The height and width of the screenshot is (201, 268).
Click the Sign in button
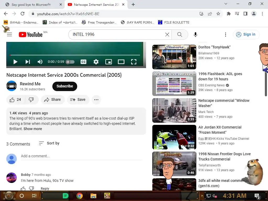(246, 34)
